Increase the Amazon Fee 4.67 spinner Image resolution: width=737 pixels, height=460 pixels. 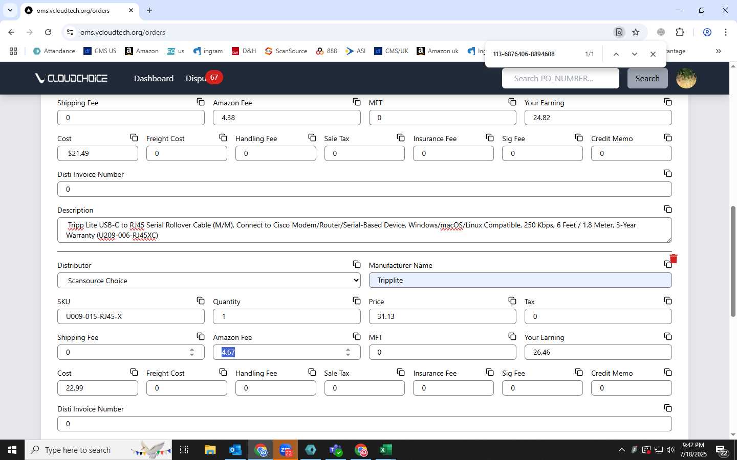point(348,350)
